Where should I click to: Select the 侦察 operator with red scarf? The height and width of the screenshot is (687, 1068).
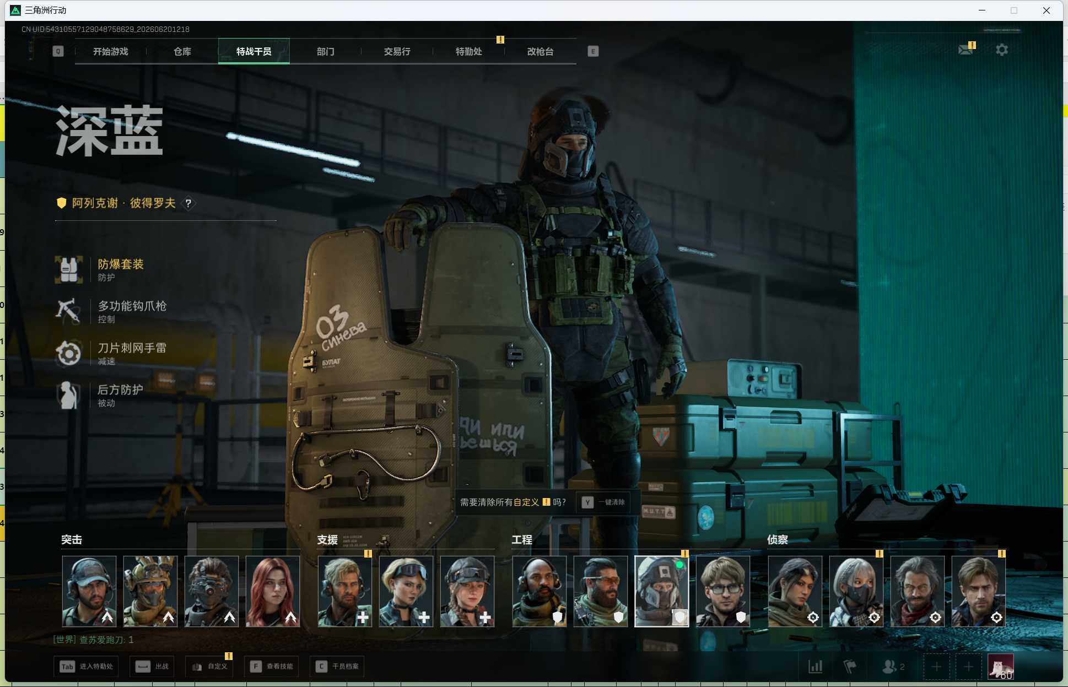pyautogui.click(x=918, y=591)
